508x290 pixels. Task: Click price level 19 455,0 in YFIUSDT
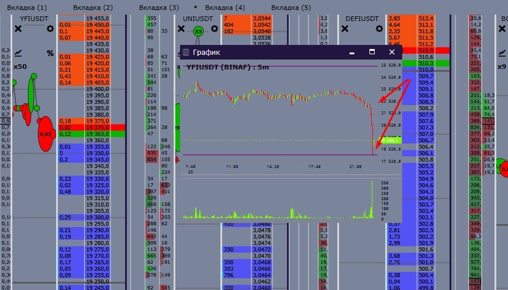tap(98, 19)
